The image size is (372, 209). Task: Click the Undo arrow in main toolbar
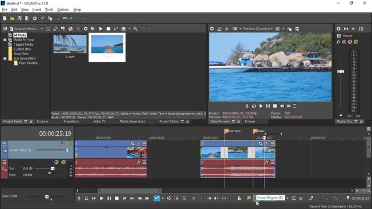tap(65, 18)
